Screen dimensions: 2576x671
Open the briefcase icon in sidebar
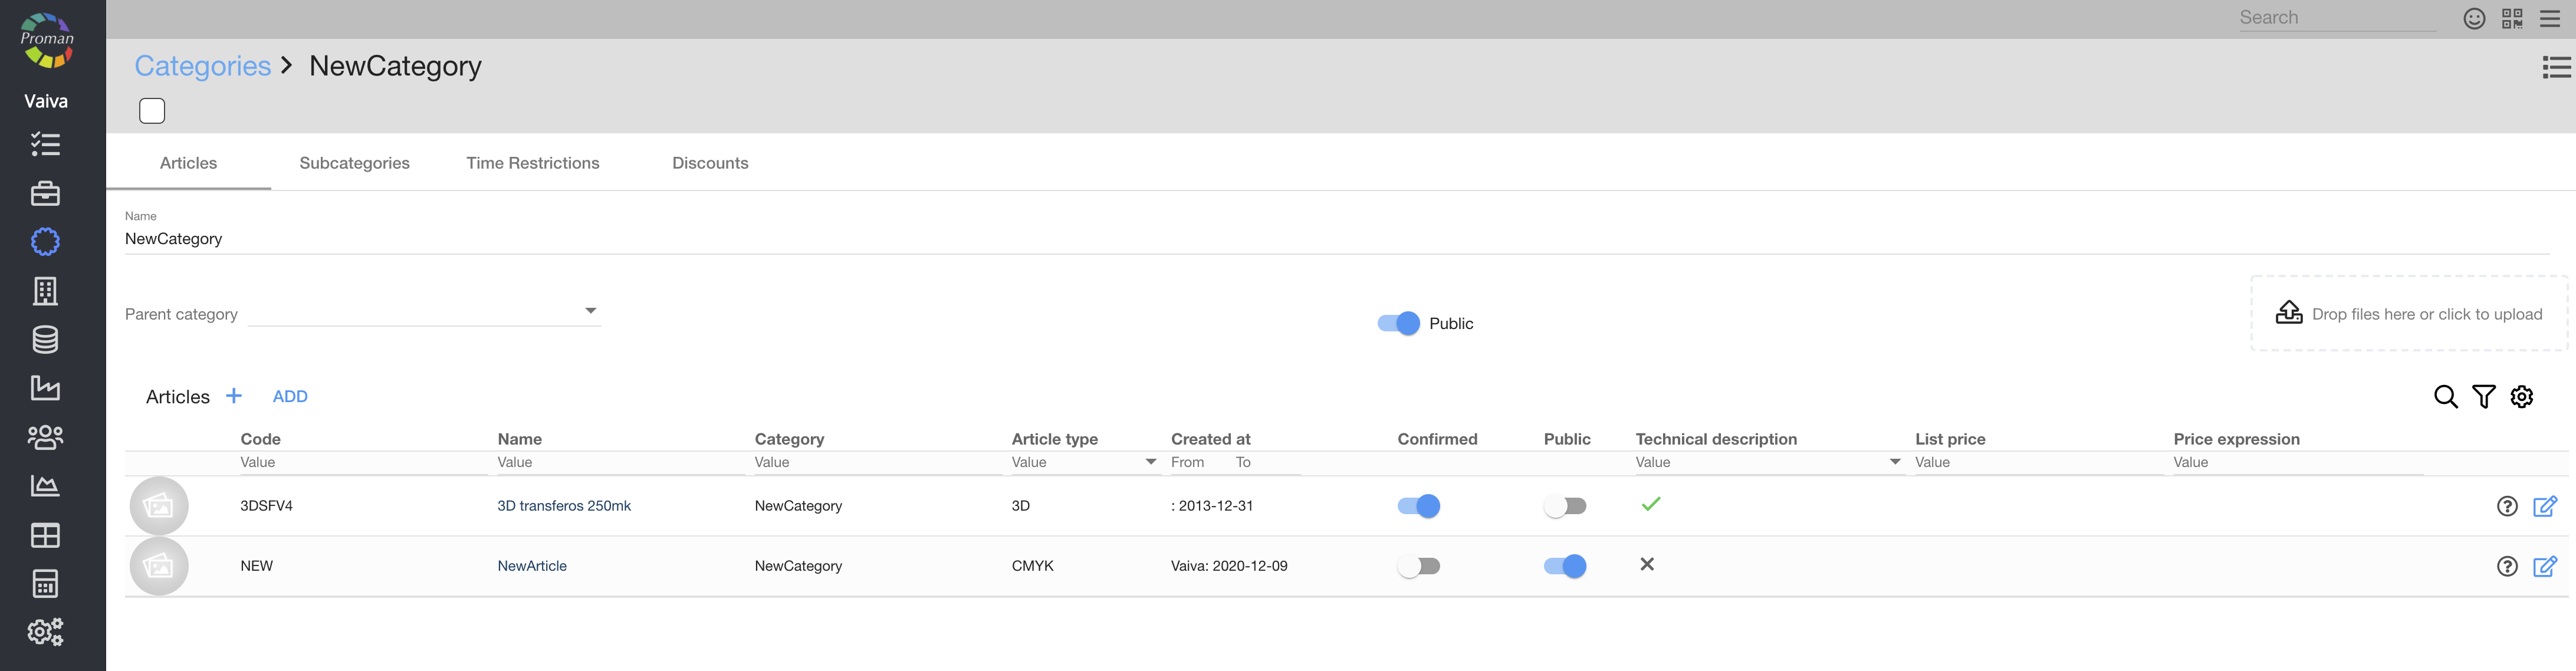pyautogui.click(x=45, y=193)
